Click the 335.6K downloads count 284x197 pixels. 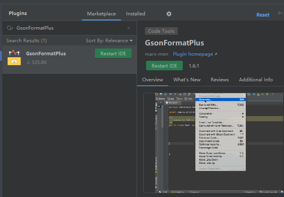point(37,62)
